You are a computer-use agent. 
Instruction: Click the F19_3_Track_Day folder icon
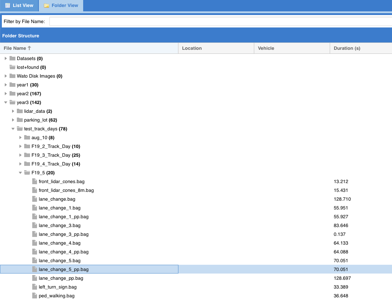tap(27, 155)
